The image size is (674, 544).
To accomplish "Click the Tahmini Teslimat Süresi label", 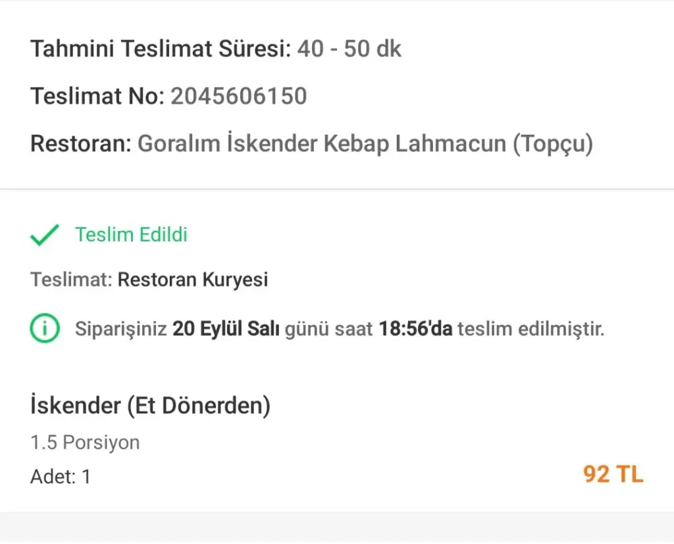I will coord(160,49).
